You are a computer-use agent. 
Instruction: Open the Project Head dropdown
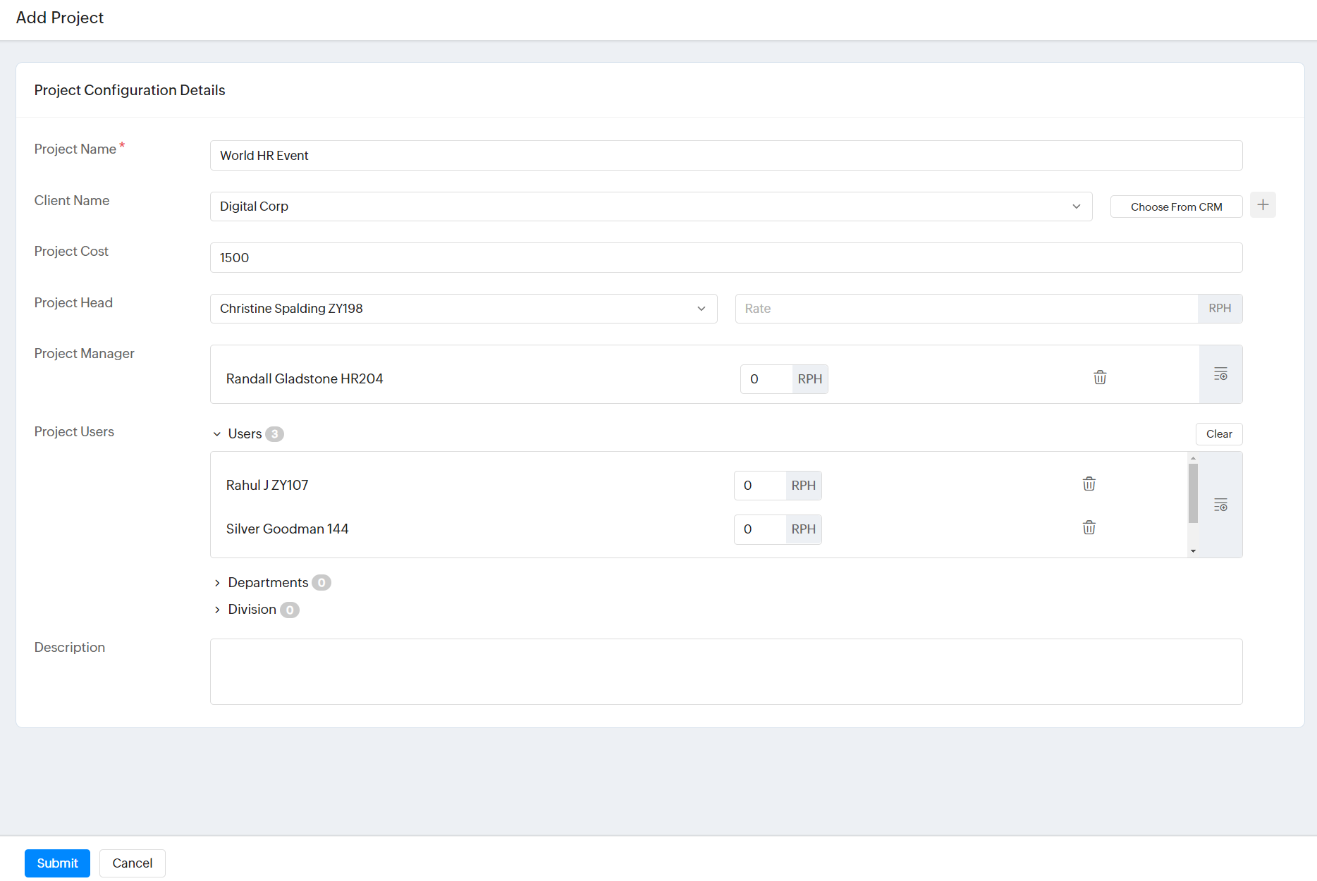[x=701, y=309]
